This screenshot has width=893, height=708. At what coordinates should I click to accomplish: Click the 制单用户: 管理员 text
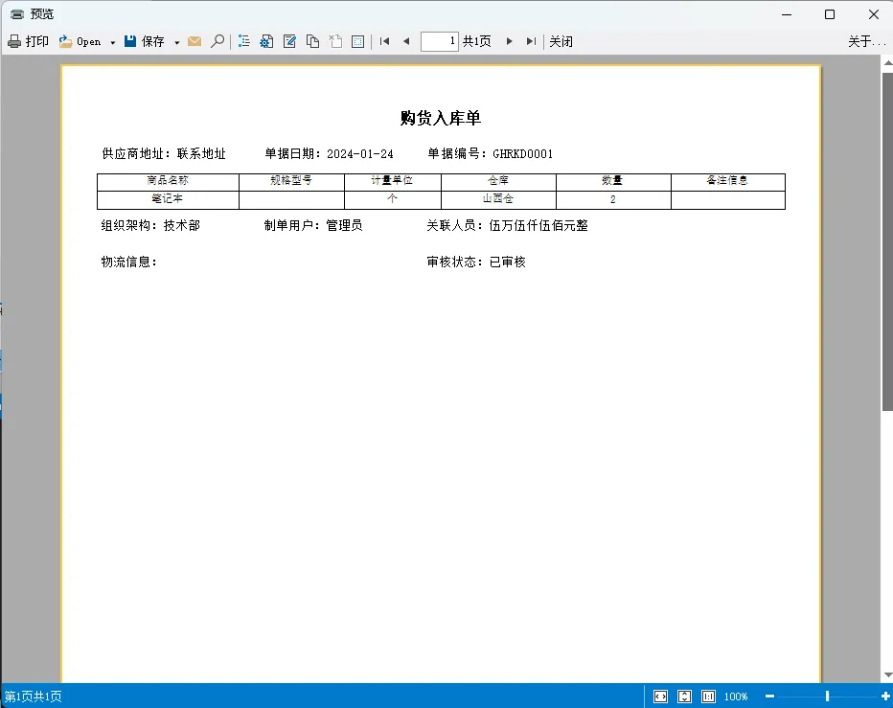pyautogui.click(x=313, y=225)
